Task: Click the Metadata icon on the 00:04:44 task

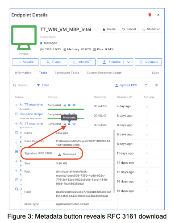Action: (69, 124)
